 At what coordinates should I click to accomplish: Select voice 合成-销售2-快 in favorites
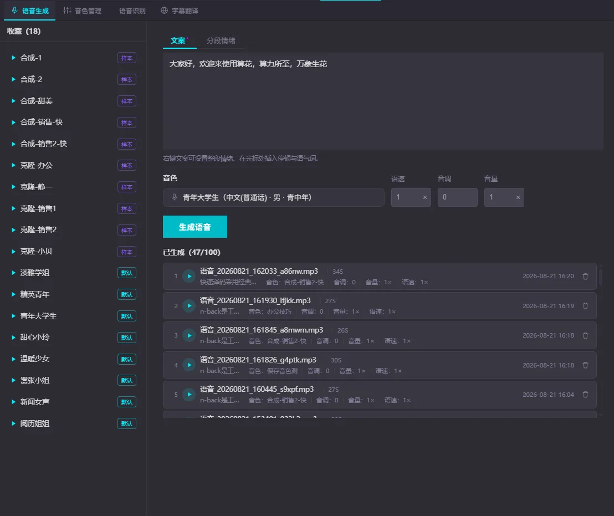[43, 144]
